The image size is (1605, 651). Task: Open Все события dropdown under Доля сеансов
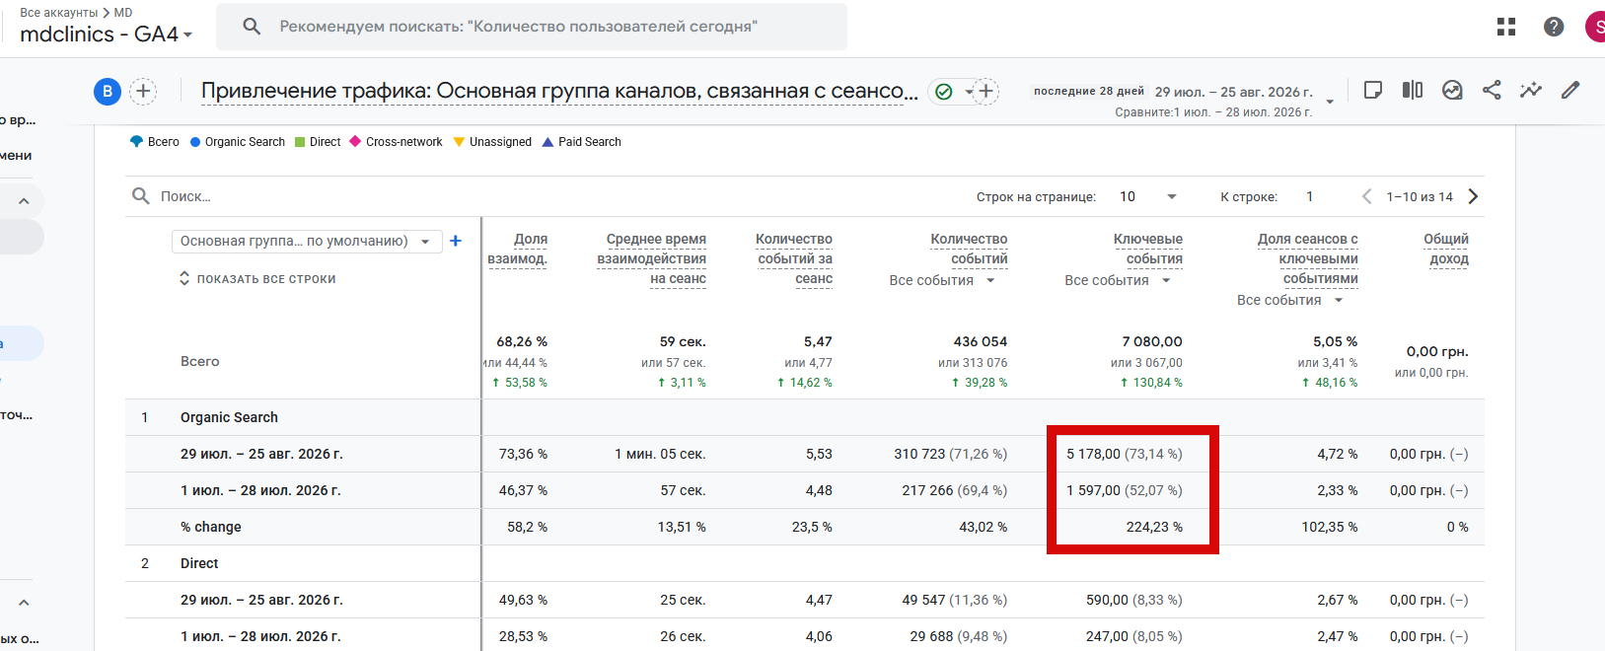pos(1290,300)
